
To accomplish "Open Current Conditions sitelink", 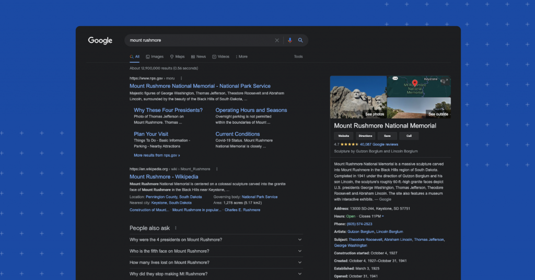I will tap(238, 134).
